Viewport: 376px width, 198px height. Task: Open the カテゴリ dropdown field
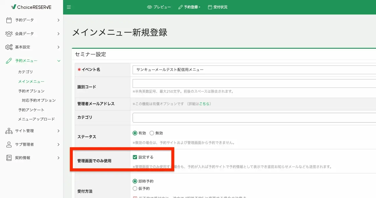click(x=254, y=118)
